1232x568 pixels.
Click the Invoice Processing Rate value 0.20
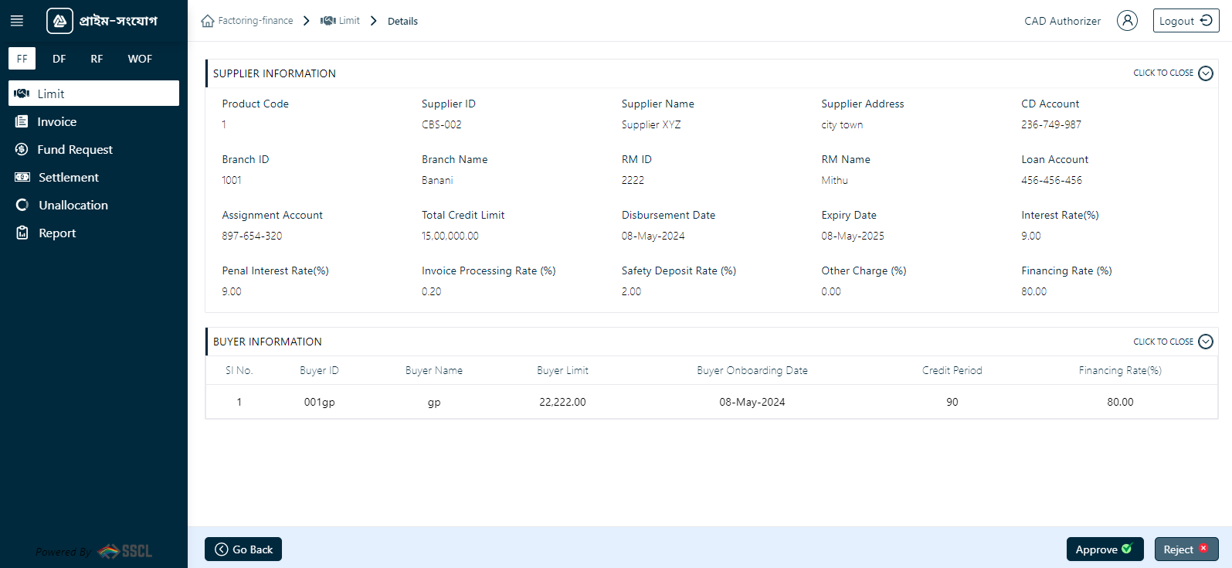tap(432, 291)
